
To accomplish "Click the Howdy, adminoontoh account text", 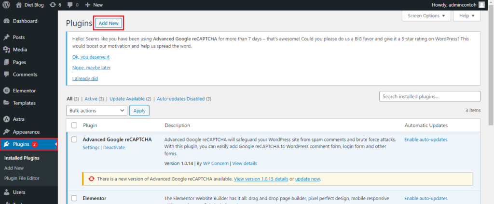I will (x=453, y=5).
